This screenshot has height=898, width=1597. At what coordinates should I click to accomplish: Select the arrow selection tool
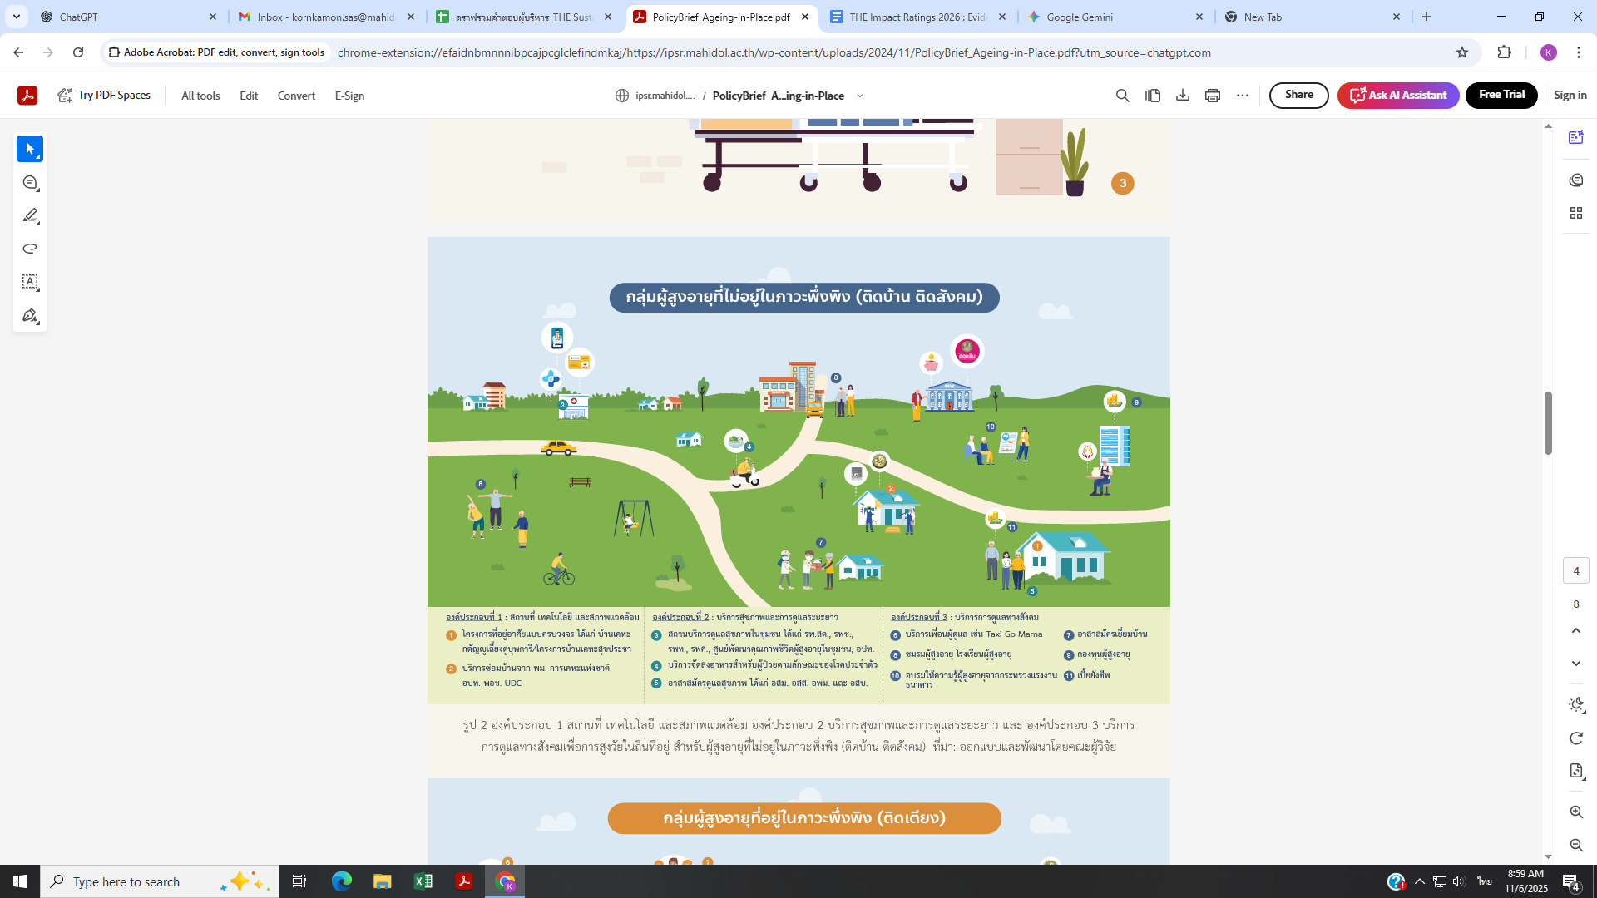click(30, 149)
